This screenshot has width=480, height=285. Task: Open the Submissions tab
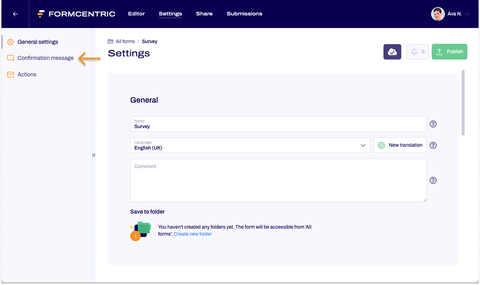244,14
